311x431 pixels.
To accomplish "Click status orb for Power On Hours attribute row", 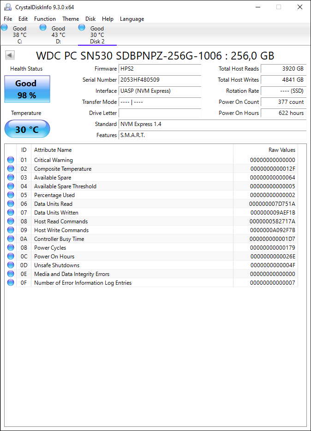I will click(x=11, y=256).
